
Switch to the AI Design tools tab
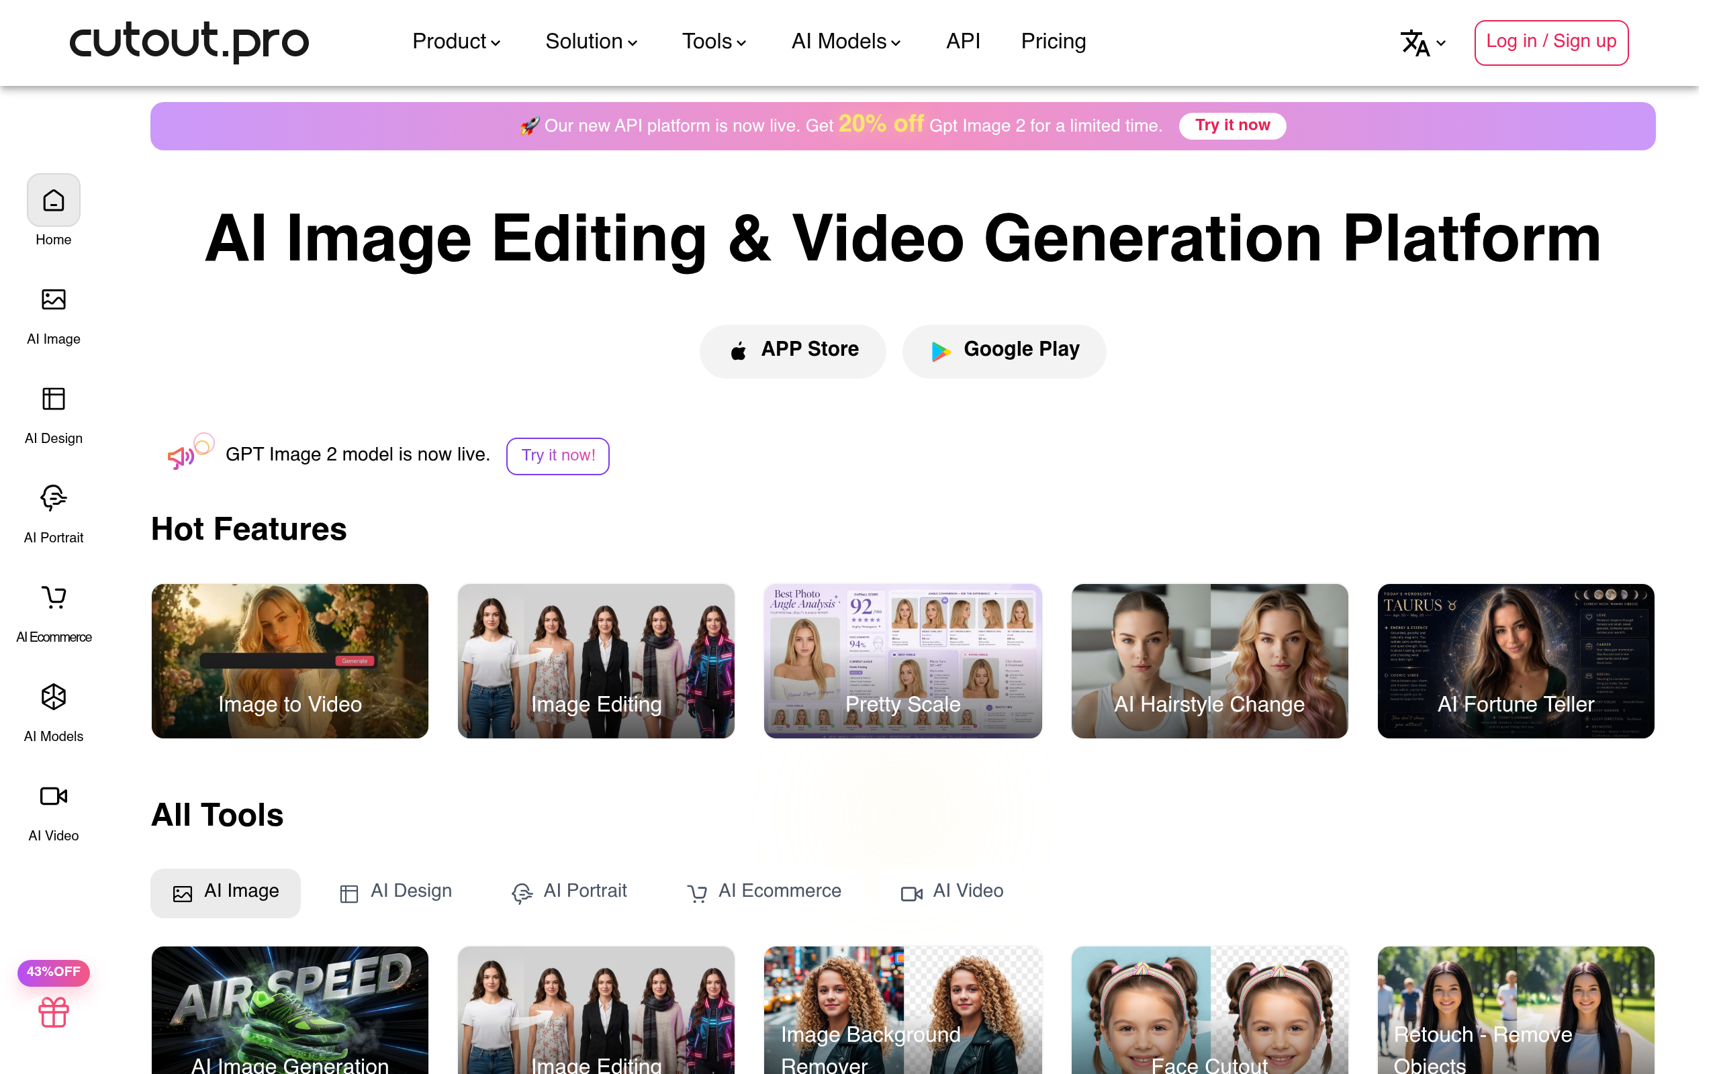396,892
